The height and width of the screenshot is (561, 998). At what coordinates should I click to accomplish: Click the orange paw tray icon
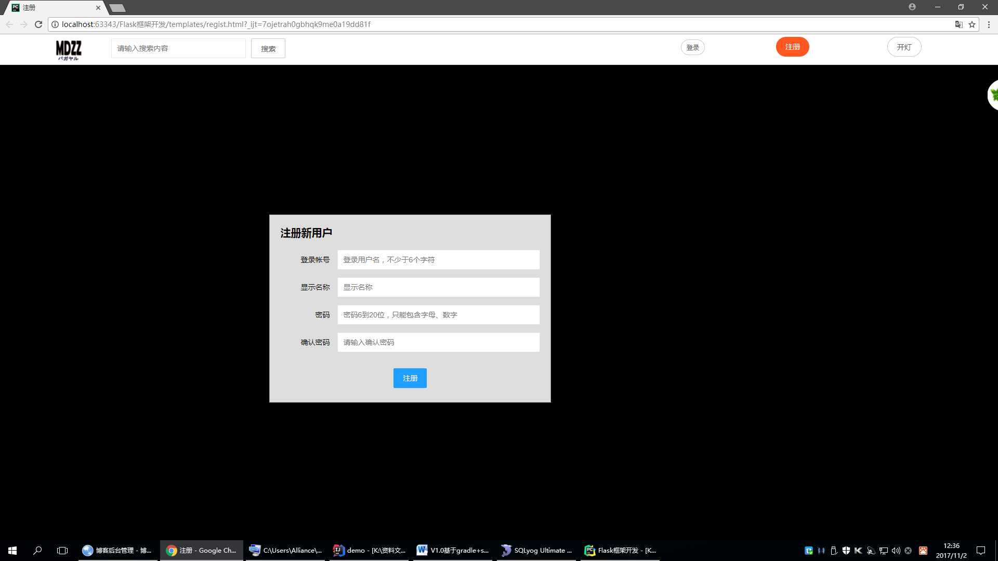point(923,551)
